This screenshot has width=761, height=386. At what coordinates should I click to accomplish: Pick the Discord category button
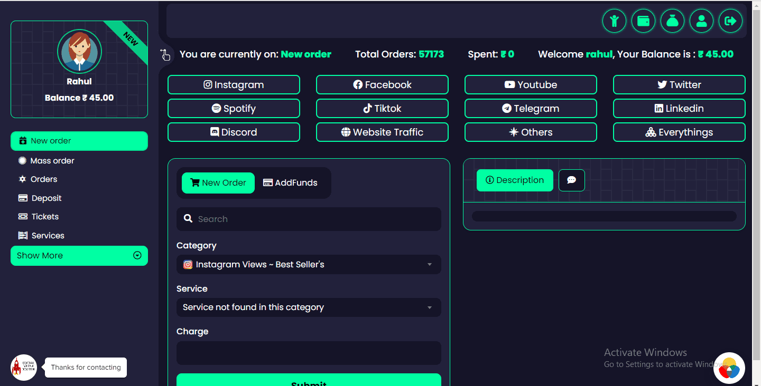(234, 132)
